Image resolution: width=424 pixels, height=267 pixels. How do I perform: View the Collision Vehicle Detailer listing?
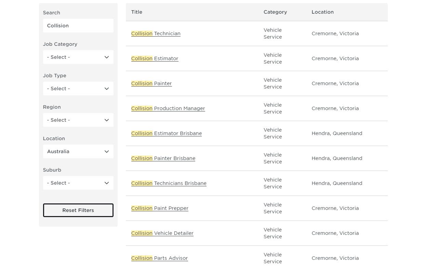coord(162,233)
